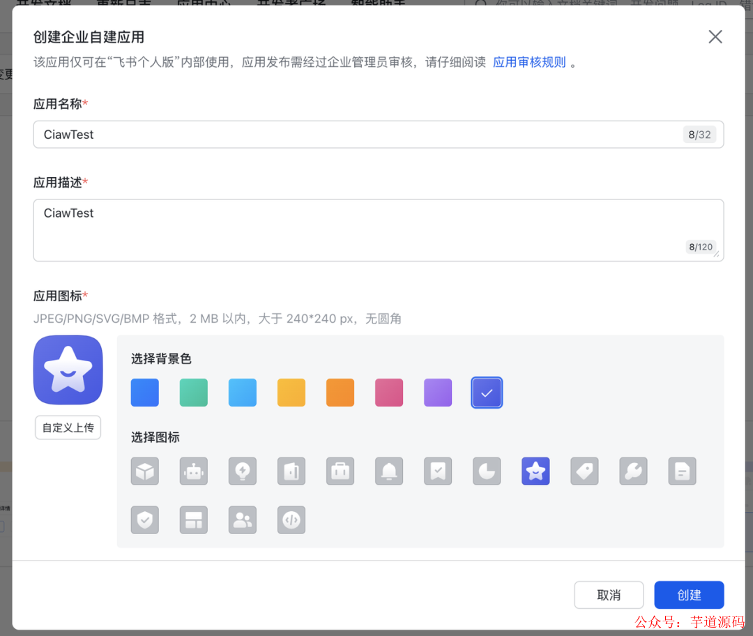Viewport: 753px width, 636px height.
Task: Pick the lightbulb icon from the icon list
Action: [242, 471]
